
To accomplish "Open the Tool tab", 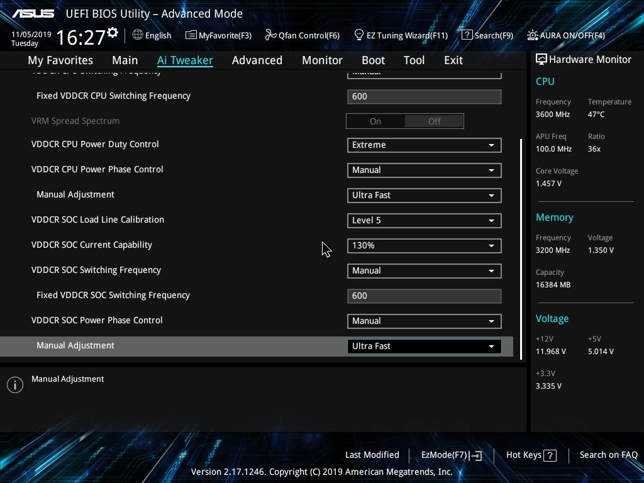I will point(414,60).
